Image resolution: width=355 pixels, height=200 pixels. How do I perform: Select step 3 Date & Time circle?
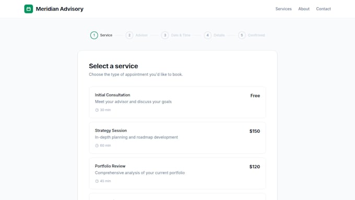click(x=165, y=35)
